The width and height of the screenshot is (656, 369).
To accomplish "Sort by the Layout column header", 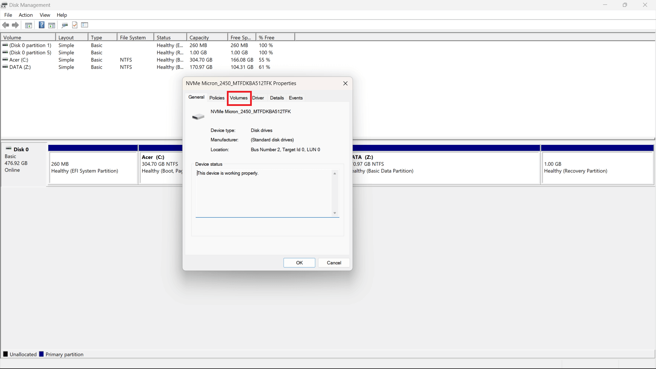I will pos(72,37).
